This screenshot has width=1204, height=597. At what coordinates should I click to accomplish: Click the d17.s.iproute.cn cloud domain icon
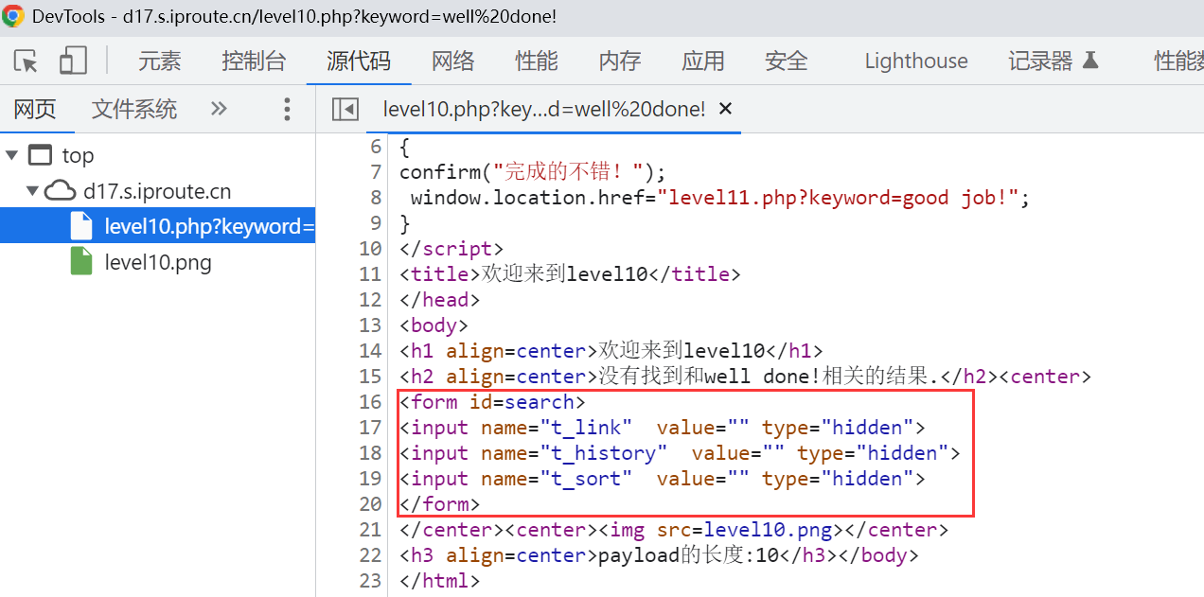62,191
